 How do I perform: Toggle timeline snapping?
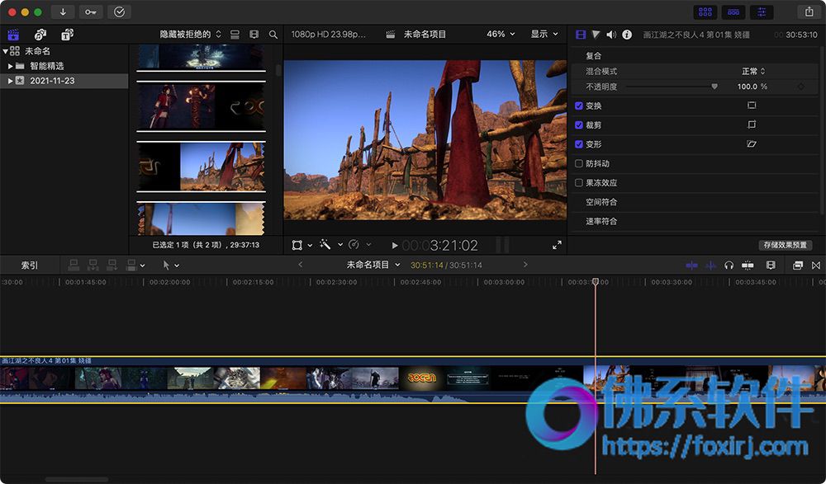(x=748, y=265)
